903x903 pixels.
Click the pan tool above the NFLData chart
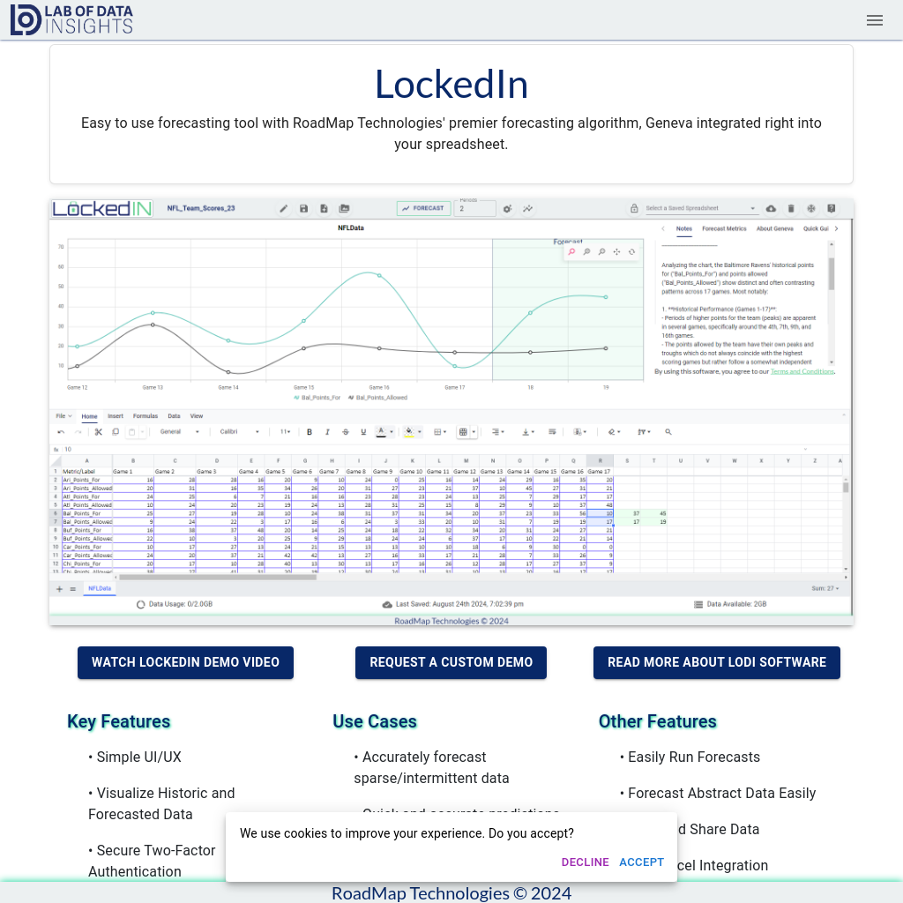[x=616, y=251]
